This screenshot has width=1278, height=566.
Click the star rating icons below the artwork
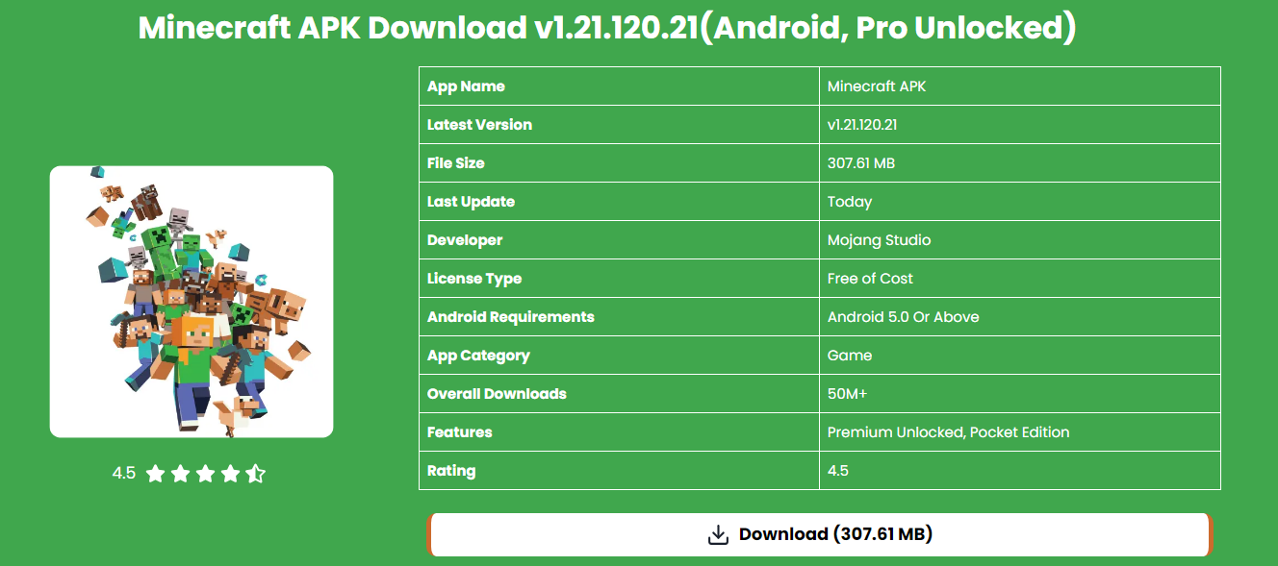pos(205,474)
